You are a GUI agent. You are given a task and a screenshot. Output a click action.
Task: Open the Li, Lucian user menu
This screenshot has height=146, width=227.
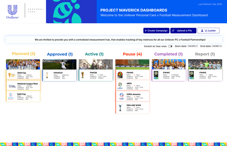click(208, 31)
